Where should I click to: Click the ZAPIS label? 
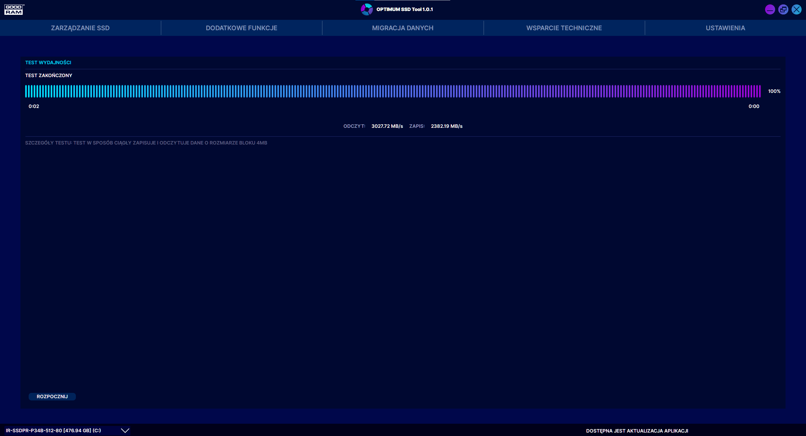pos(417,126)
